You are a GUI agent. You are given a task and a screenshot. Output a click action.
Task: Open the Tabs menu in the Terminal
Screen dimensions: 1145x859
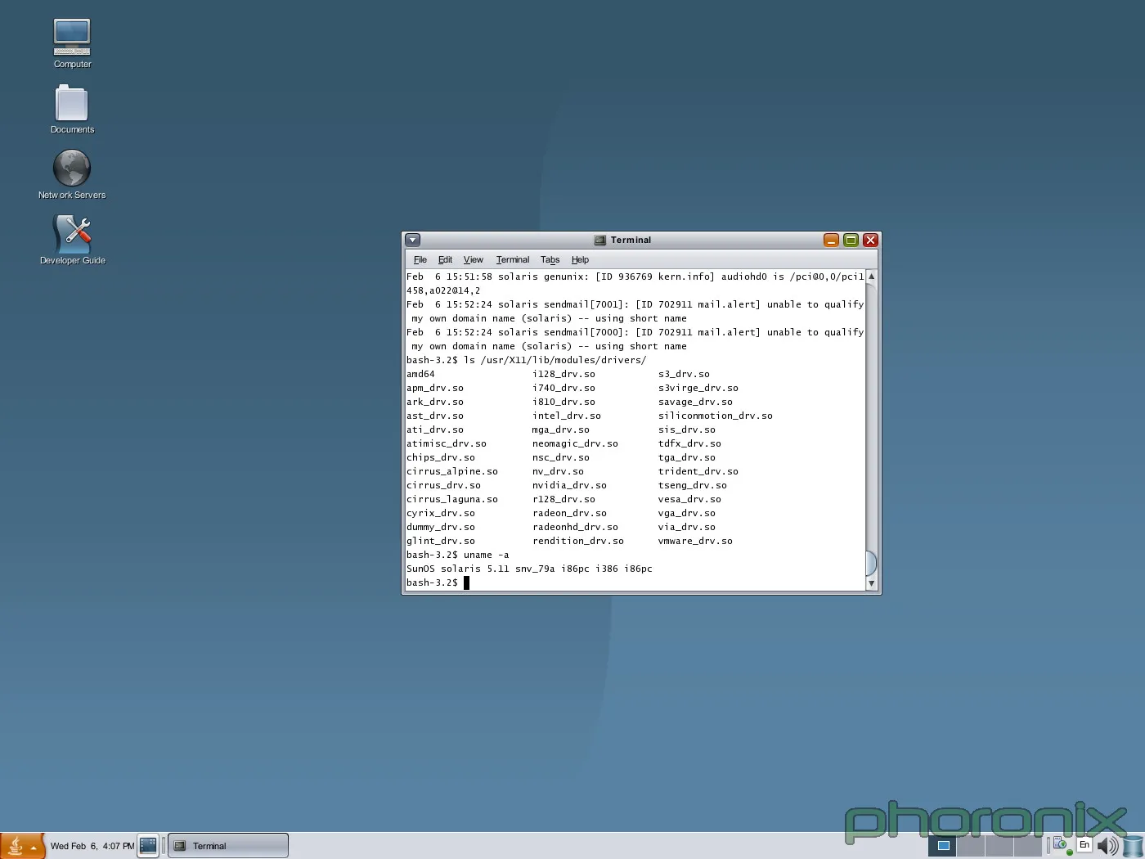coord(550,259)
